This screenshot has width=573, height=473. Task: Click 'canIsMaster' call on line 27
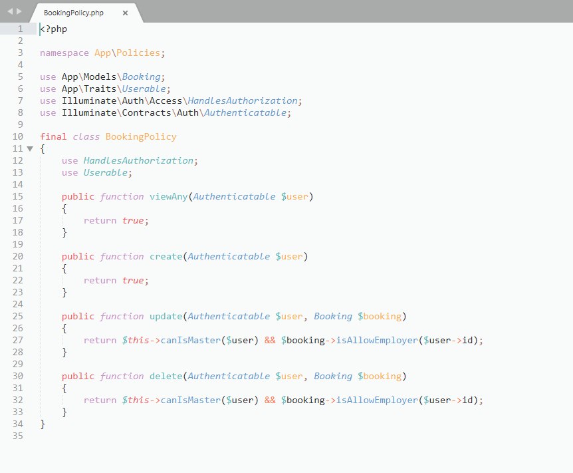point(190,340)
